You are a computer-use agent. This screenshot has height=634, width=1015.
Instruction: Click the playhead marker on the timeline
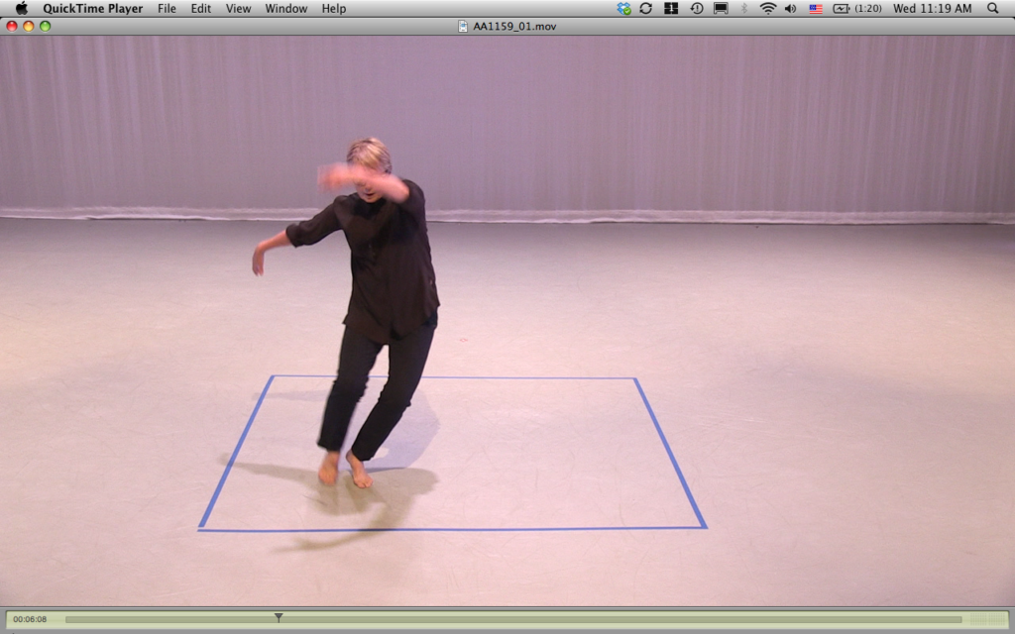[279, 618]
